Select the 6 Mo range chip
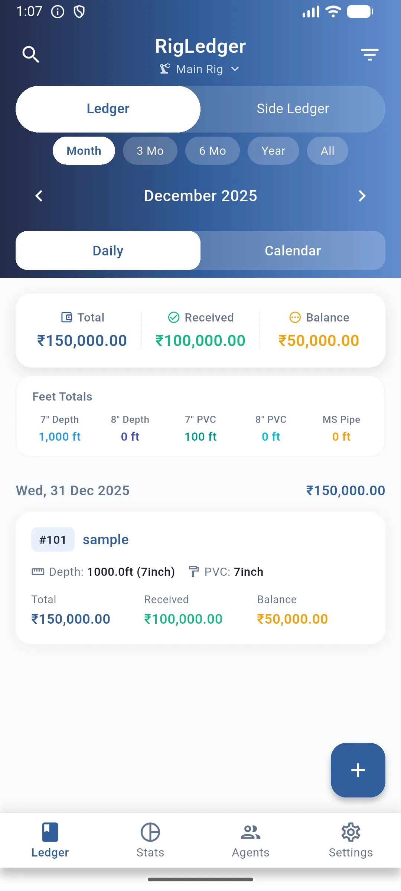Viewport: 401px width, 891px height. [212, 151]
